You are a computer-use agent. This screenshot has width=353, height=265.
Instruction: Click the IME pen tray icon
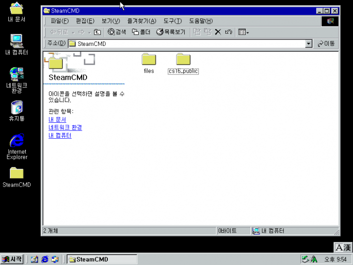pyautogui.click(x=314, y=259)
